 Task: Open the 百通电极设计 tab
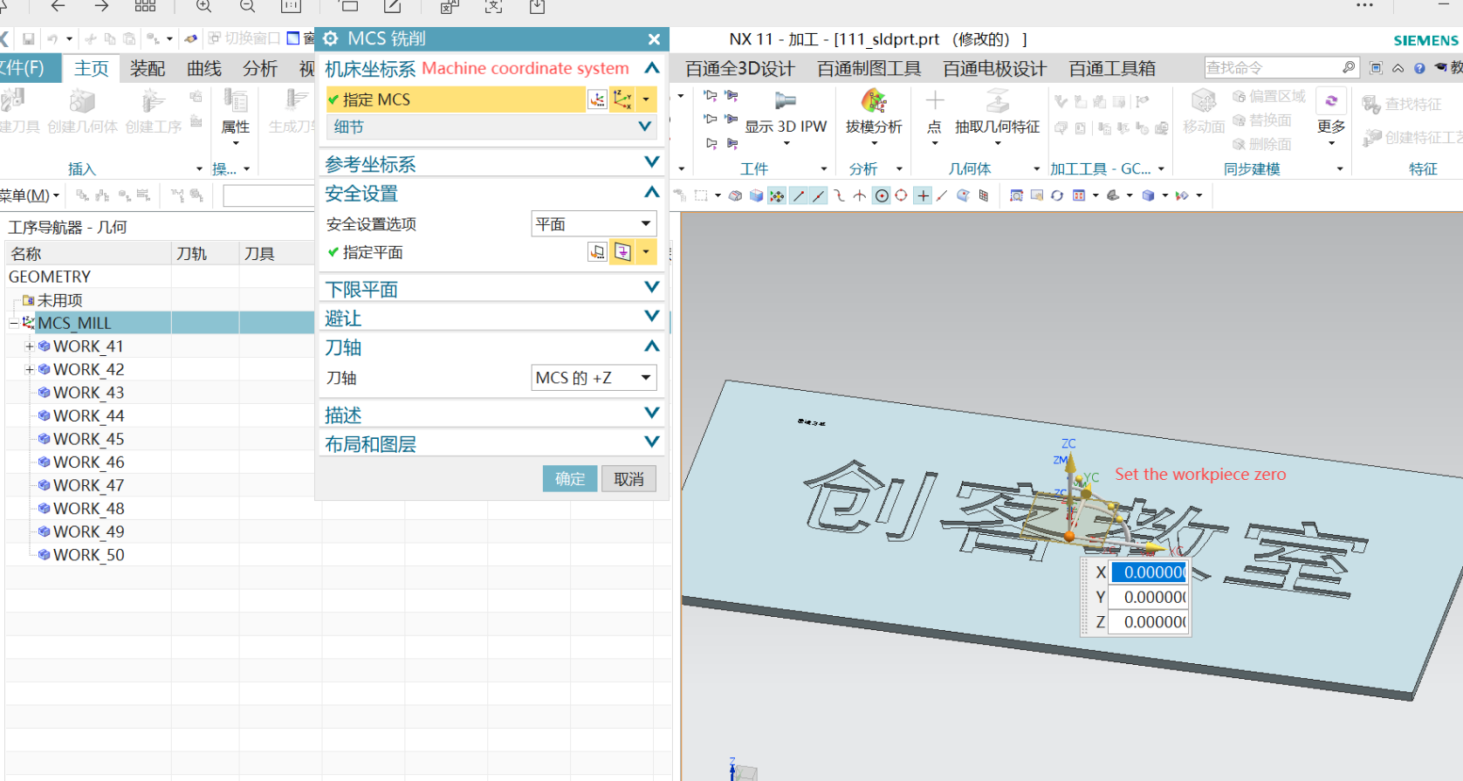(994, 68)
